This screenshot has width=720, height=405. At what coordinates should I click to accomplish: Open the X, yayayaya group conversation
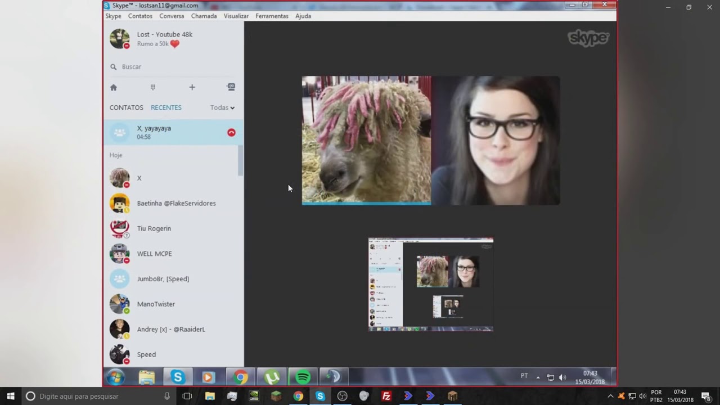click(173, 132)
